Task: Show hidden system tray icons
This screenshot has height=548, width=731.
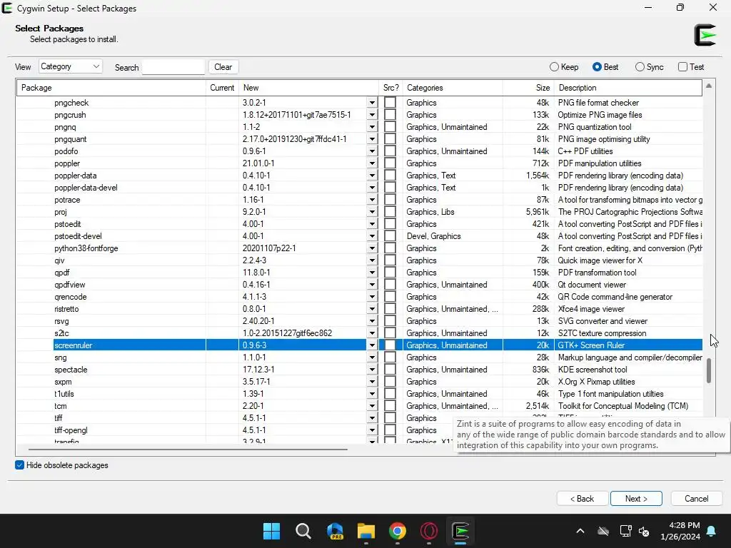Action: pyautogui.click(x=580, y=531)
